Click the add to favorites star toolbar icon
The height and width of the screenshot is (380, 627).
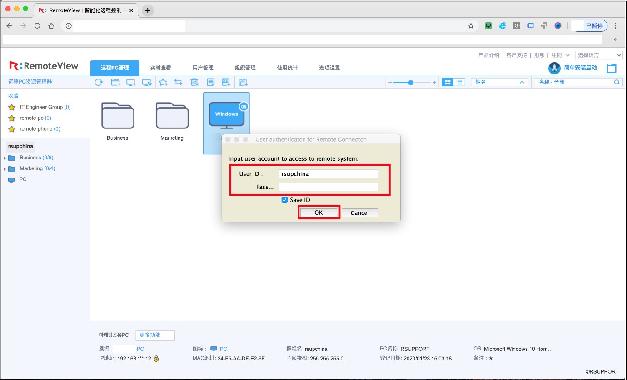coord(163,82)
